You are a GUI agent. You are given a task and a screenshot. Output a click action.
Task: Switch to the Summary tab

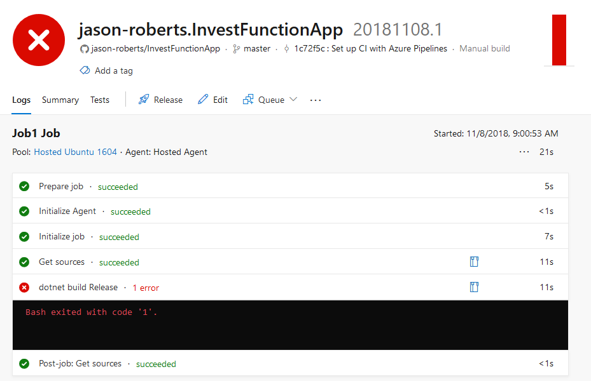tap(60, 100)
